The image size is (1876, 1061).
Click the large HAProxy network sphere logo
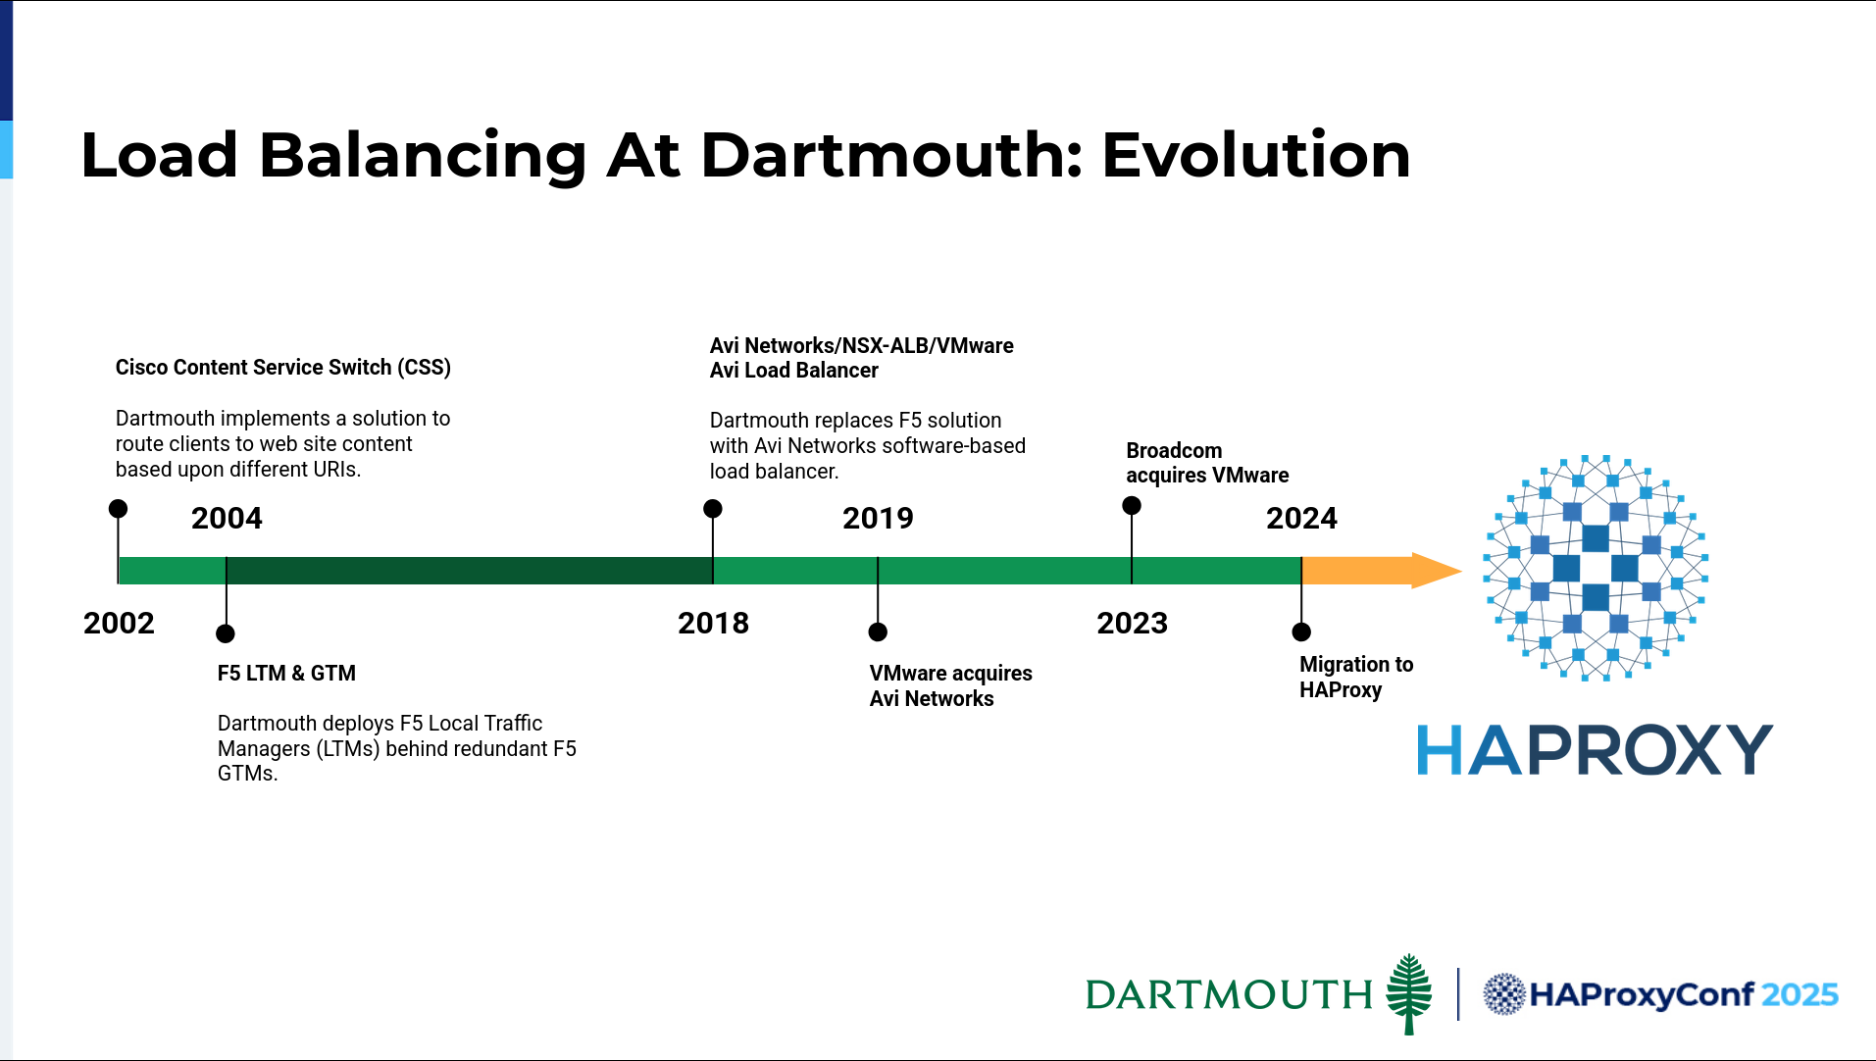(x=1596, y=568)
